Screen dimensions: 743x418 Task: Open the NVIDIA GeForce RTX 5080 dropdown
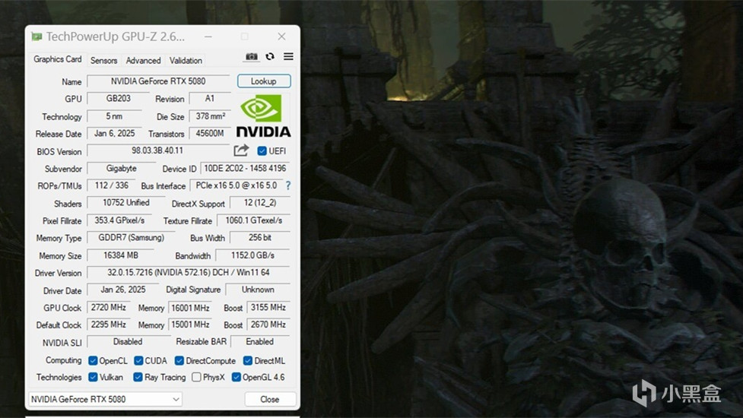(x=105, y=399)
